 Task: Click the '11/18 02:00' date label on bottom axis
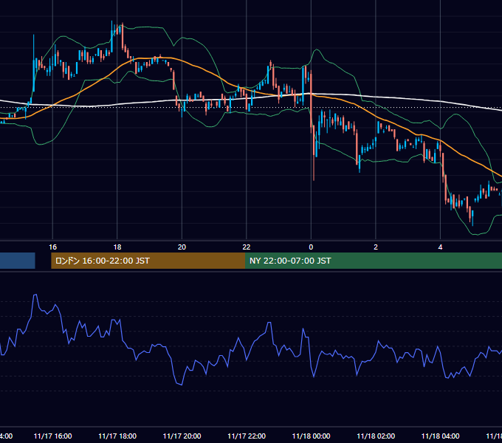click(x=376, y=436)
